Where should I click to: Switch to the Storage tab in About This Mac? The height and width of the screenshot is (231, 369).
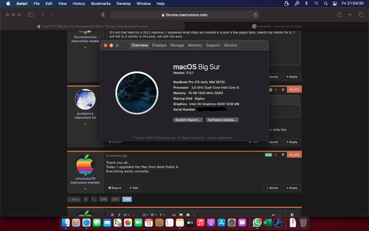point(177,45)
